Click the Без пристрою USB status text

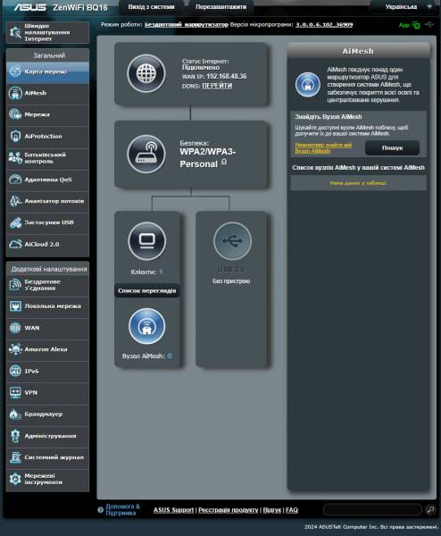(x=231, y=281)
